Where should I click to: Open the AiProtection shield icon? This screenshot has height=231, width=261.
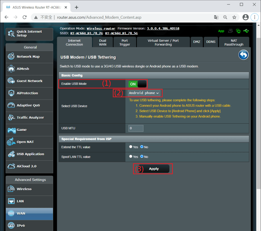point(11,93)
